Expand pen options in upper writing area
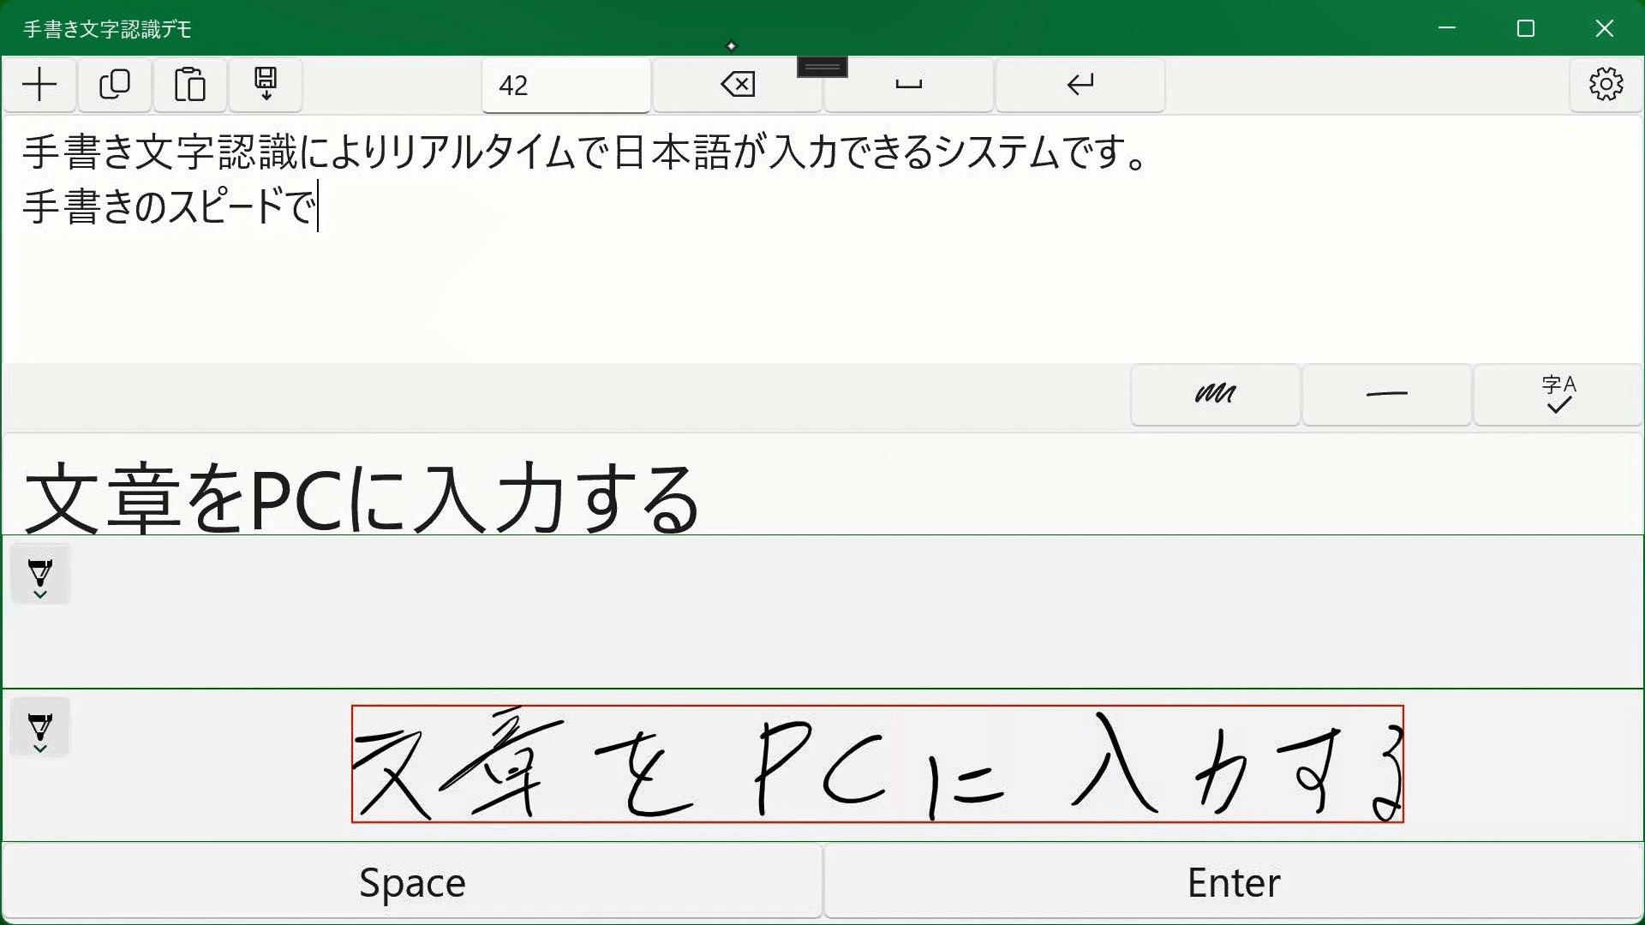The image size is (1645, 925). click(40, 575)
